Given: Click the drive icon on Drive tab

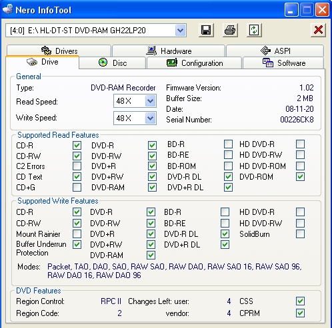Looking at the screenshot, I should pyautogui.click(x=32, y=62).
